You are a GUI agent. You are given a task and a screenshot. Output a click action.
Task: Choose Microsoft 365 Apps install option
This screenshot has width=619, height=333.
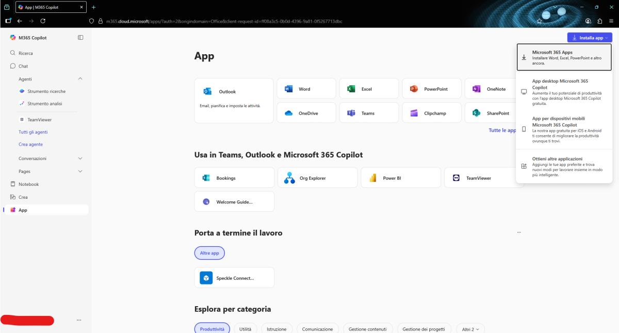tap(564, 57)
